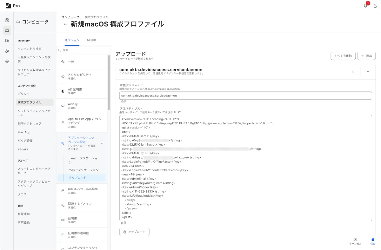
Task: Click the プロパティリスト text area
Action: [245, 168]
